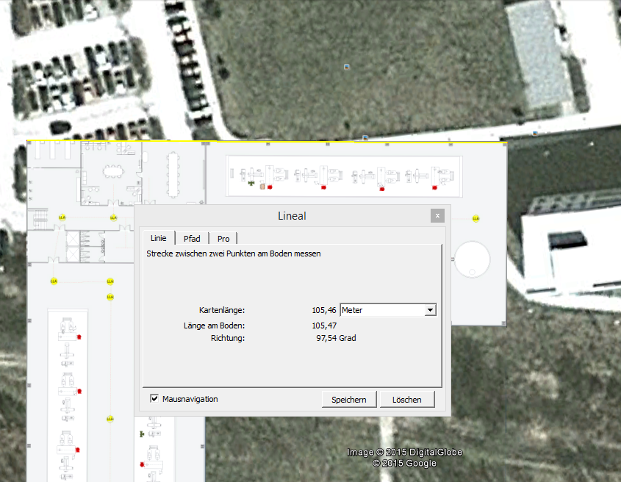The image size is (621, 482).
Task: Click yellow LLA marker right of the dialog
Action: (475, 219)
